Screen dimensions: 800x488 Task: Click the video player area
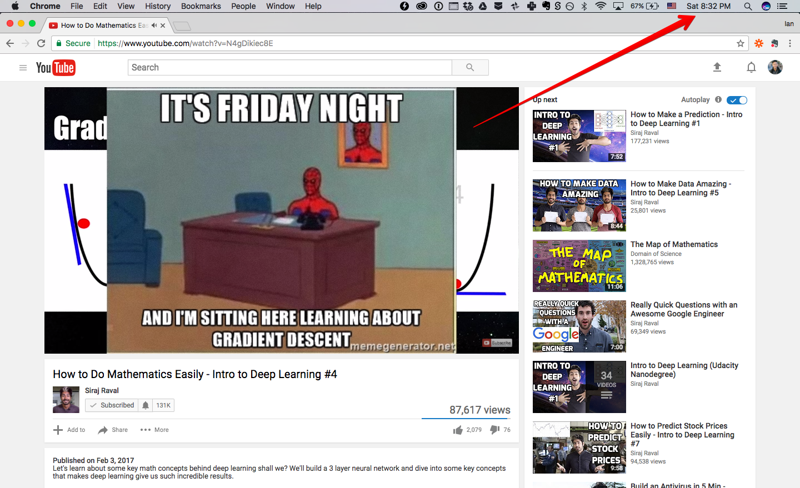click(282, 220)
